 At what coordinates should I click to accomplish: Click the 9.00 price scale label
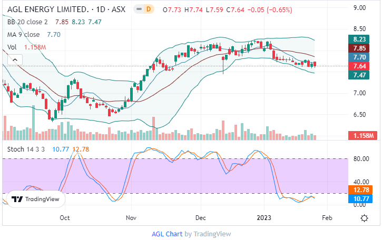[x=360, y=7]
